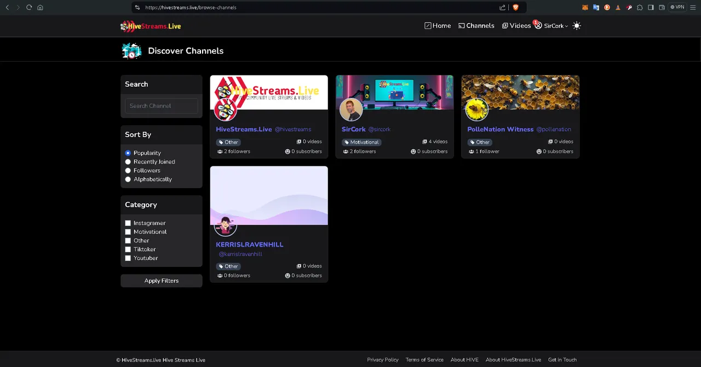Click SirCork channel avatar photo
Image resolution: width=701 pixels, height=367 pixels.
pyautogui.click(x=351, y=109)
